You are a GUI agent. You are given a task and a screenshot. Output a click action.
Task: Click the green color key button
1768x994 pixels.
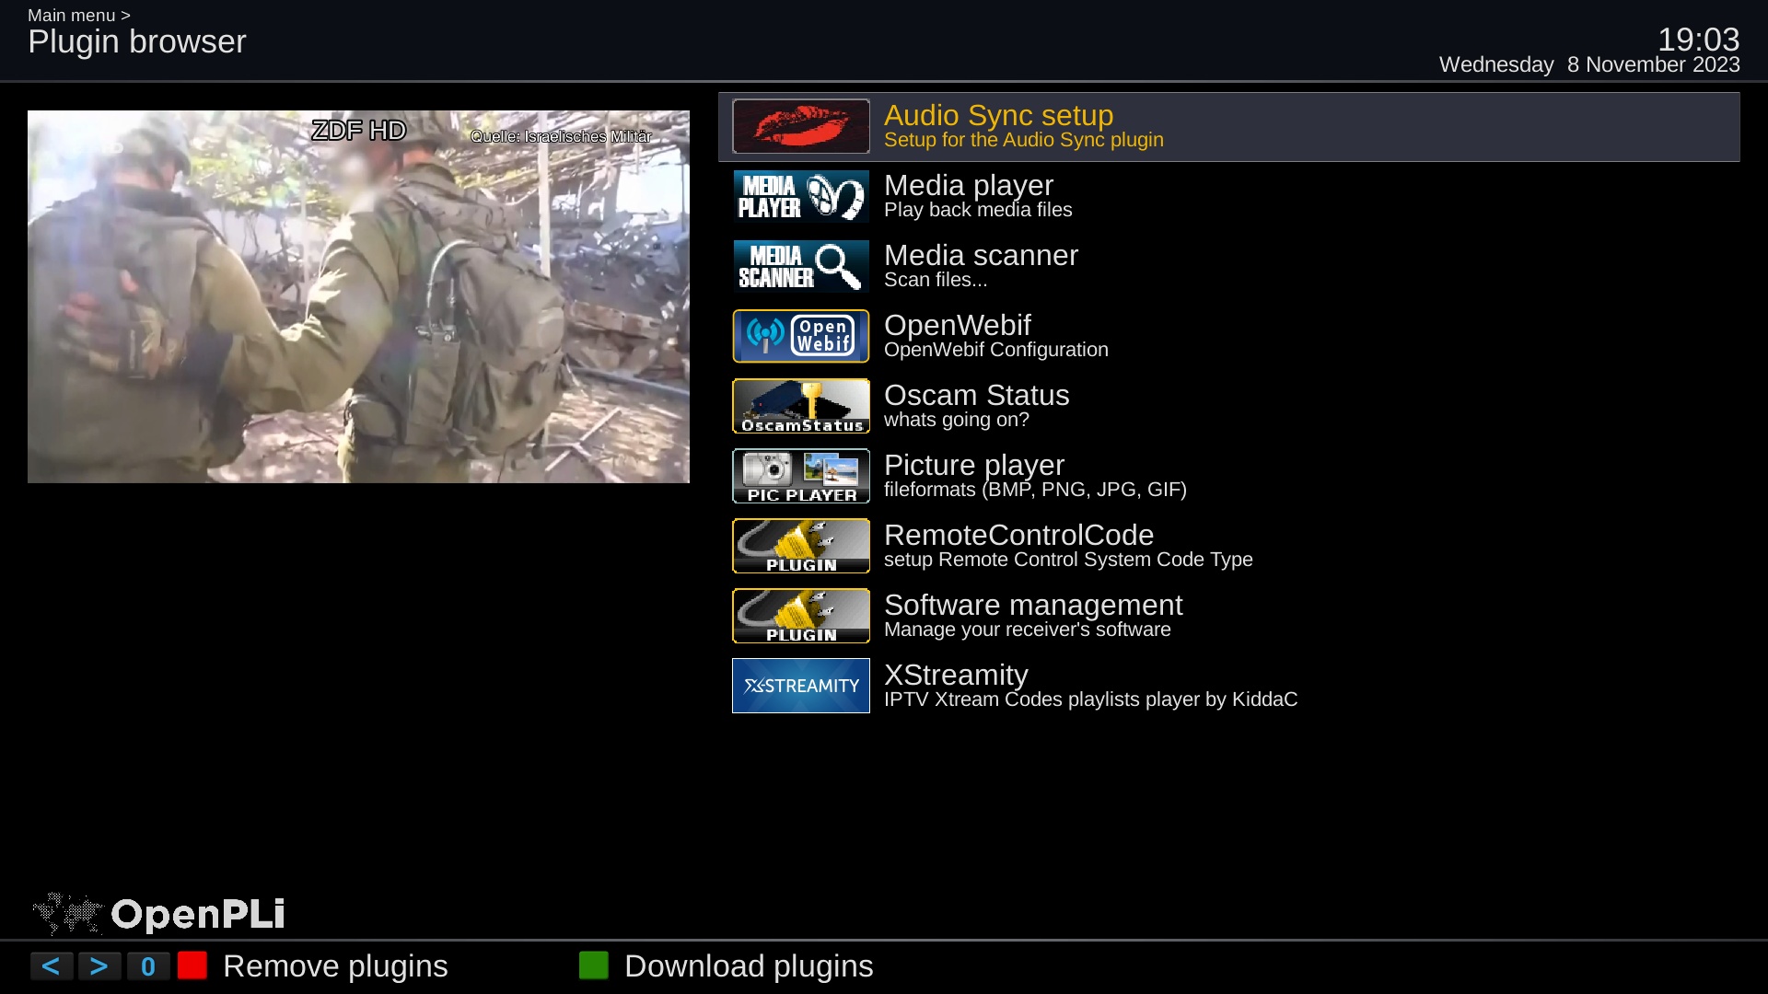[x=594, y=965]
